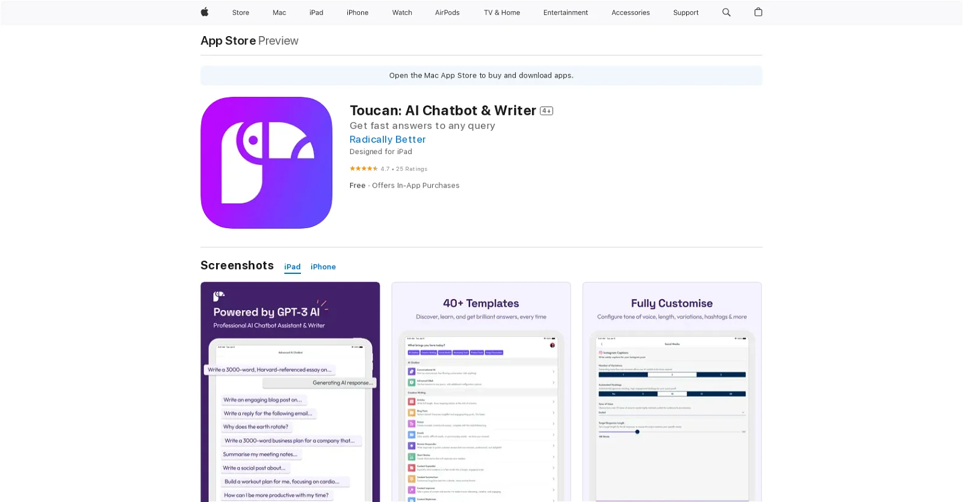Click the 4+ age rating badge
This screenshot has height=502, width=963.
547,111
